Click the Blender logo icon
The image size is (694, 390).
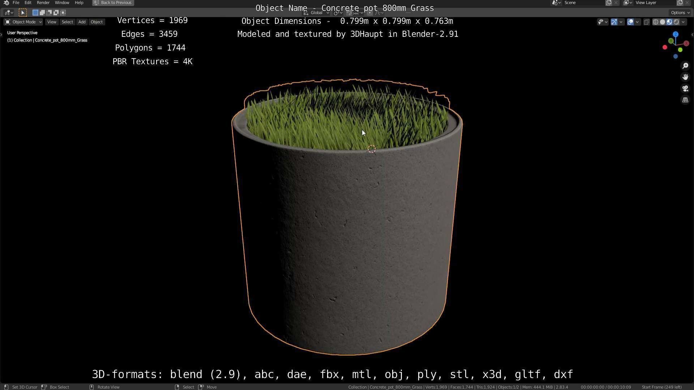click(x=6, y=3)
